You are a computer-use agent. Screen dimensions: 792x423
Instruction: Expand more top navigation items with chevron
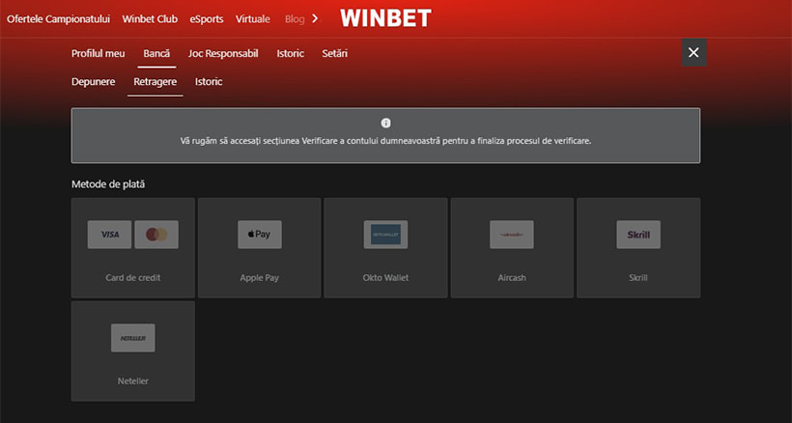(x=315, y=18)
